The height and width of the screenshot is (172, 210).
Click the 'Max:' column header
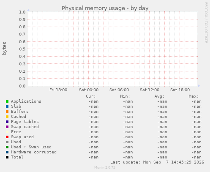pos(194,96)
